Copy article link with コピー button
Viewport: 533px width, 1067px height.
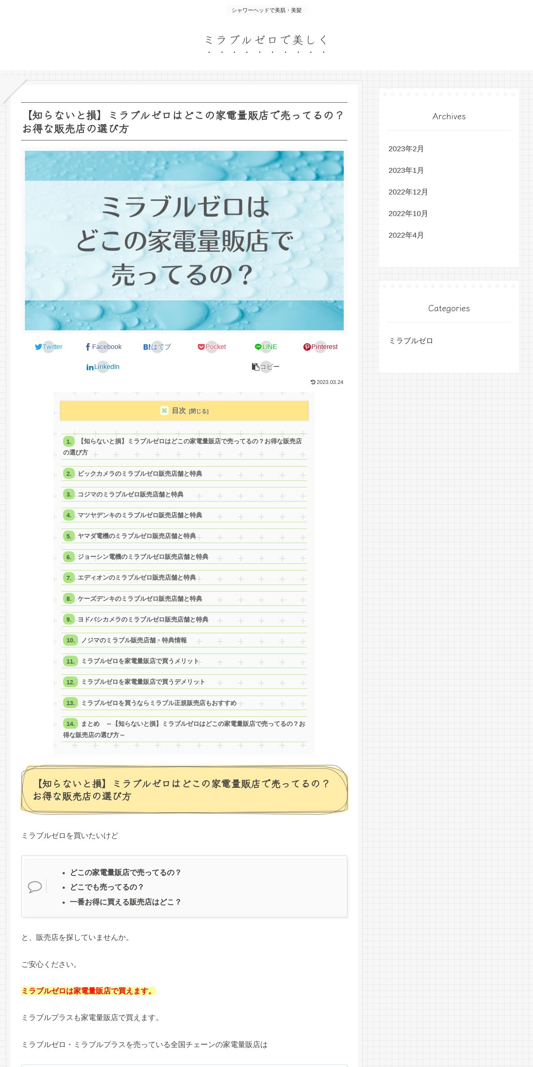(x=266, y=367)
